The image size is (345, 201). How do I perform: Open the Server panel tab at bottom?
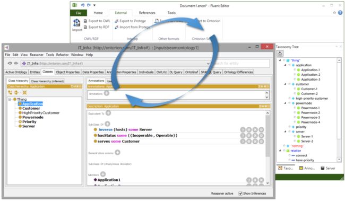tap(328, 168)
